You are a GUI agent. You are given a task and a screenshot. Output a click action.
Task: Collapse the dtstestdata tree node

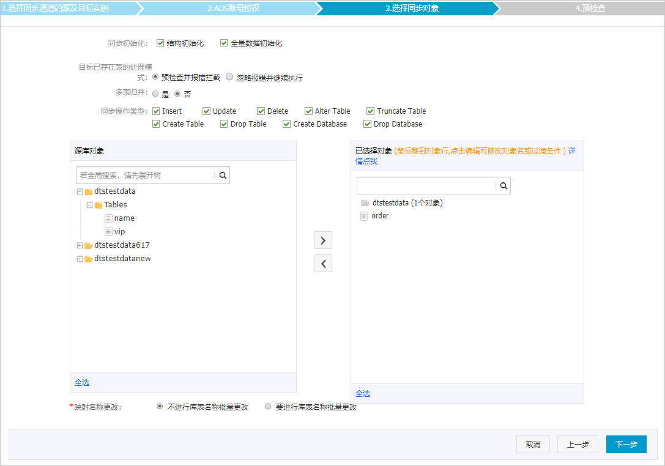click(x=80, y=191)
